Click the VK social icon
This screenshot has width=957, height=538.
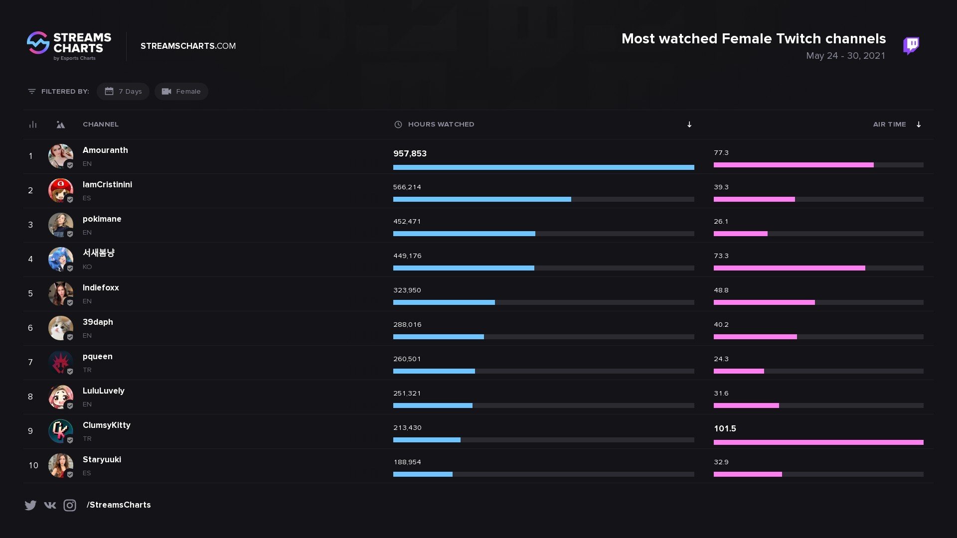point(50,505)
